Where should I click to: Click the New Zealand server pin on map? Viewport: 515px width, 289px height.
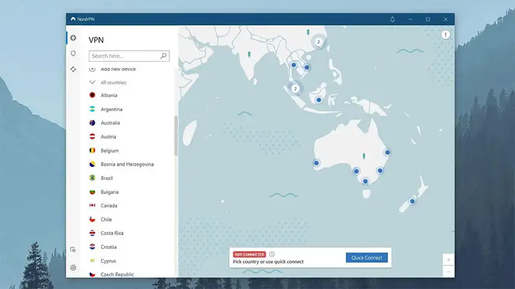pos(413,201)
